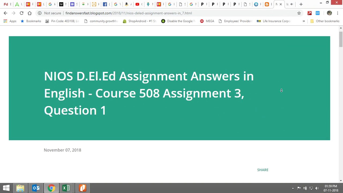Switch to the YouTube tab

pyautogui.click(x=137, y=4)
